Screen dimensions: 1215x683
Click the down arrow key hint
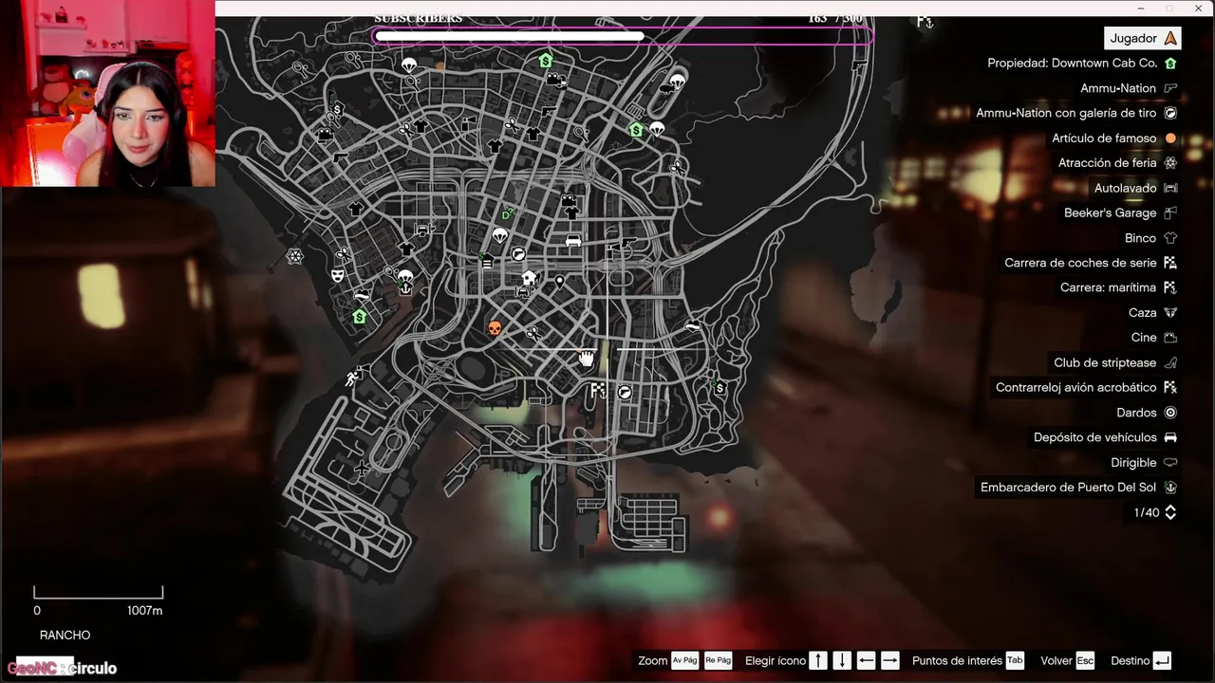pyautogui.click(x=842, y=660)
